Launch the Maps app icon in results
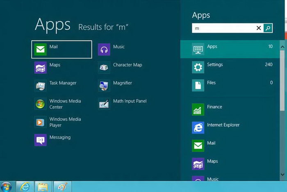 tap(40, 67)
